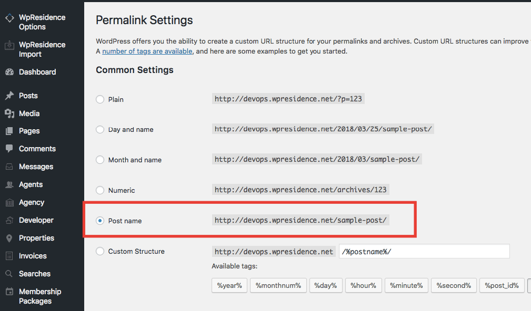Select the Posts pushpin icon

pyautogui.click(x=11, y=96)
